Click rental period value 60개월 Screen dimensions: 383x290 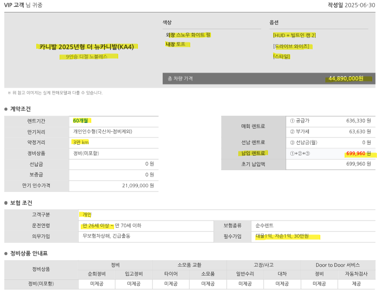coord(80,120)
